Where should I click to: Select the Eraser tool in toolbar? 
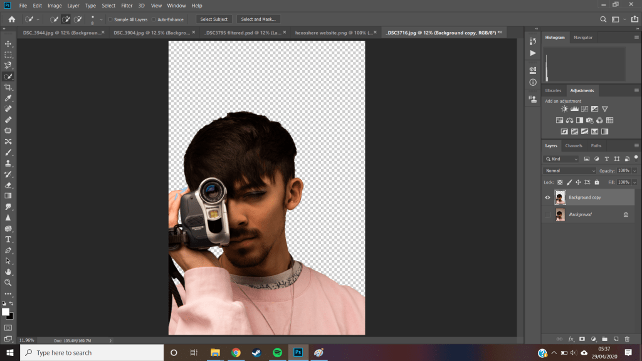pos(8,185)
